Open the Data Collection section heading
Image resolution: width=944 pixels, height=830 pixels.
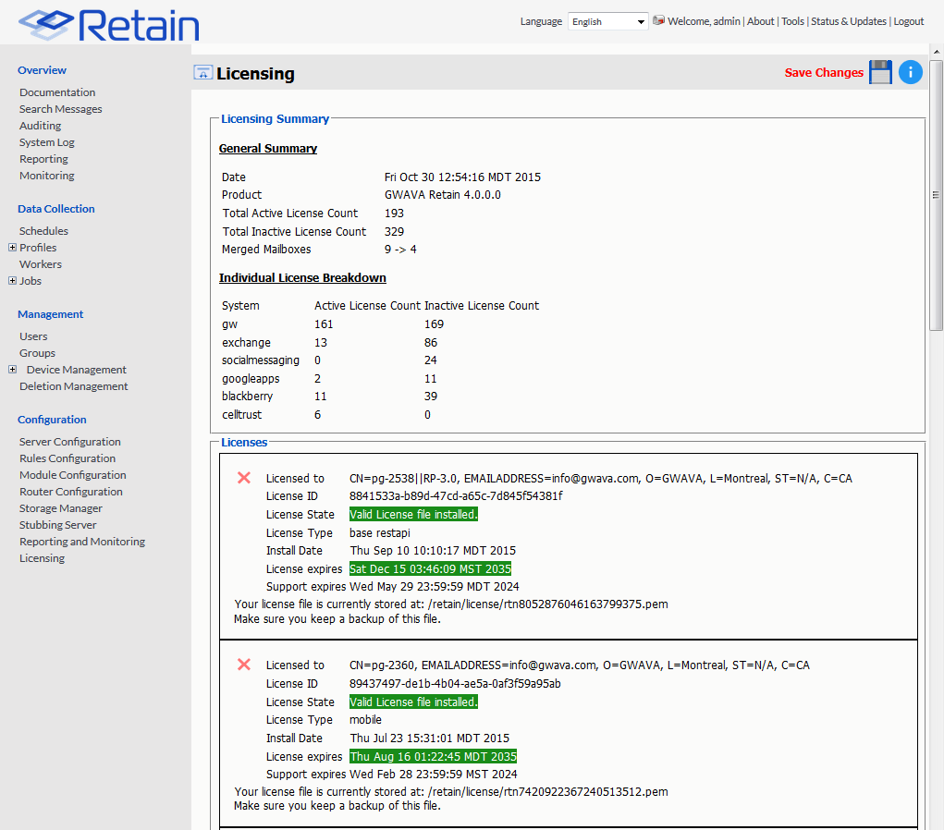pos(56,209)
